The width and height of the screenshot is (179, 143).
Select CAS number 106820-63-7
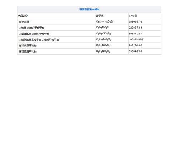click(136, 40)
